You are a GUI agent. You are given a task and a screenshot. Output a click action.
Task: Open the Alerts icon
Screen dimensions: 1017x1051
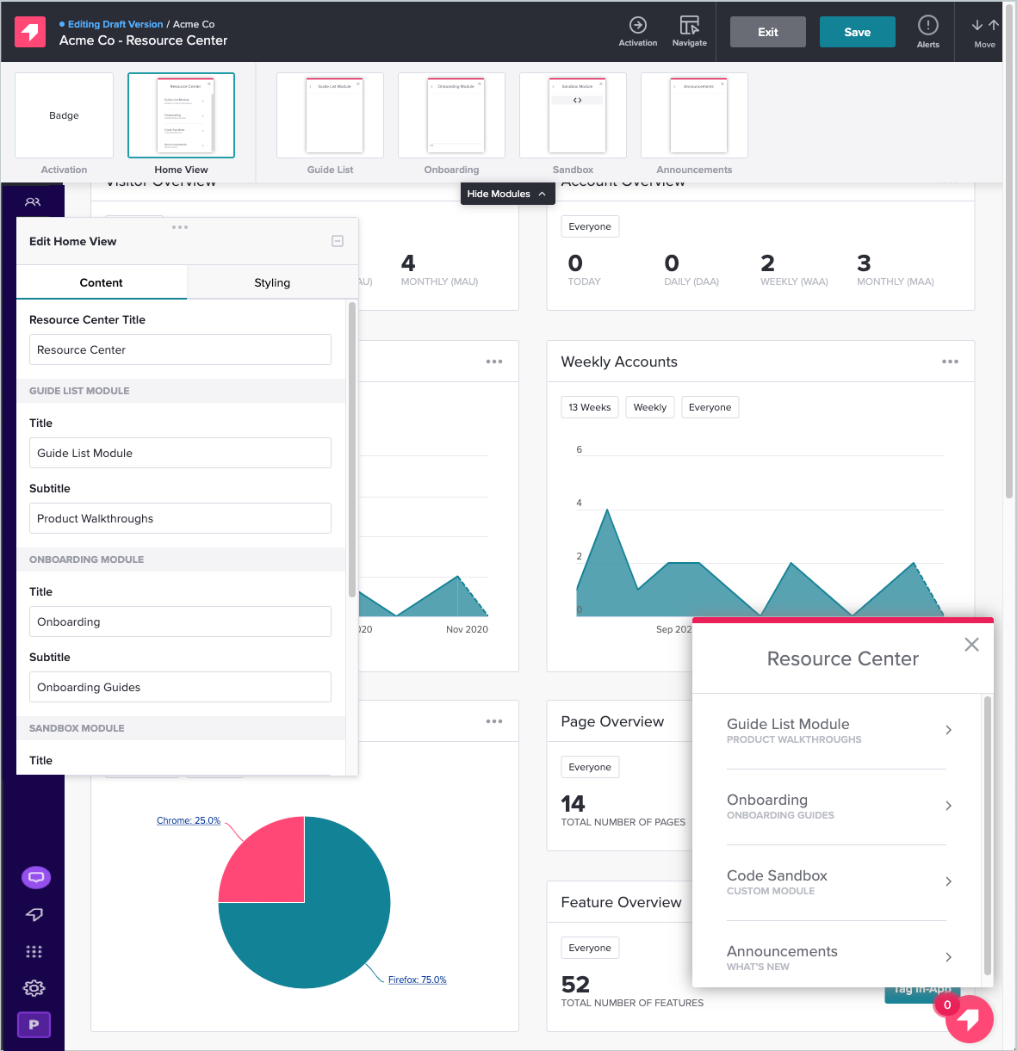927,26
